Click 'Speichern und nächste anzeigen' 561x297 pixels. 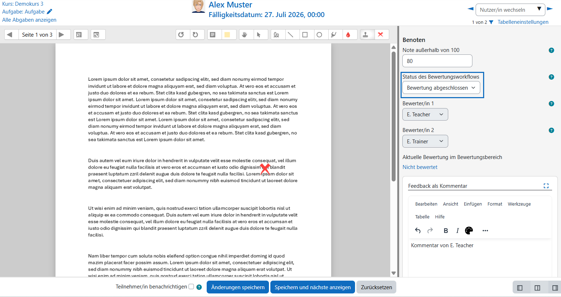click(x=312, y=287)
